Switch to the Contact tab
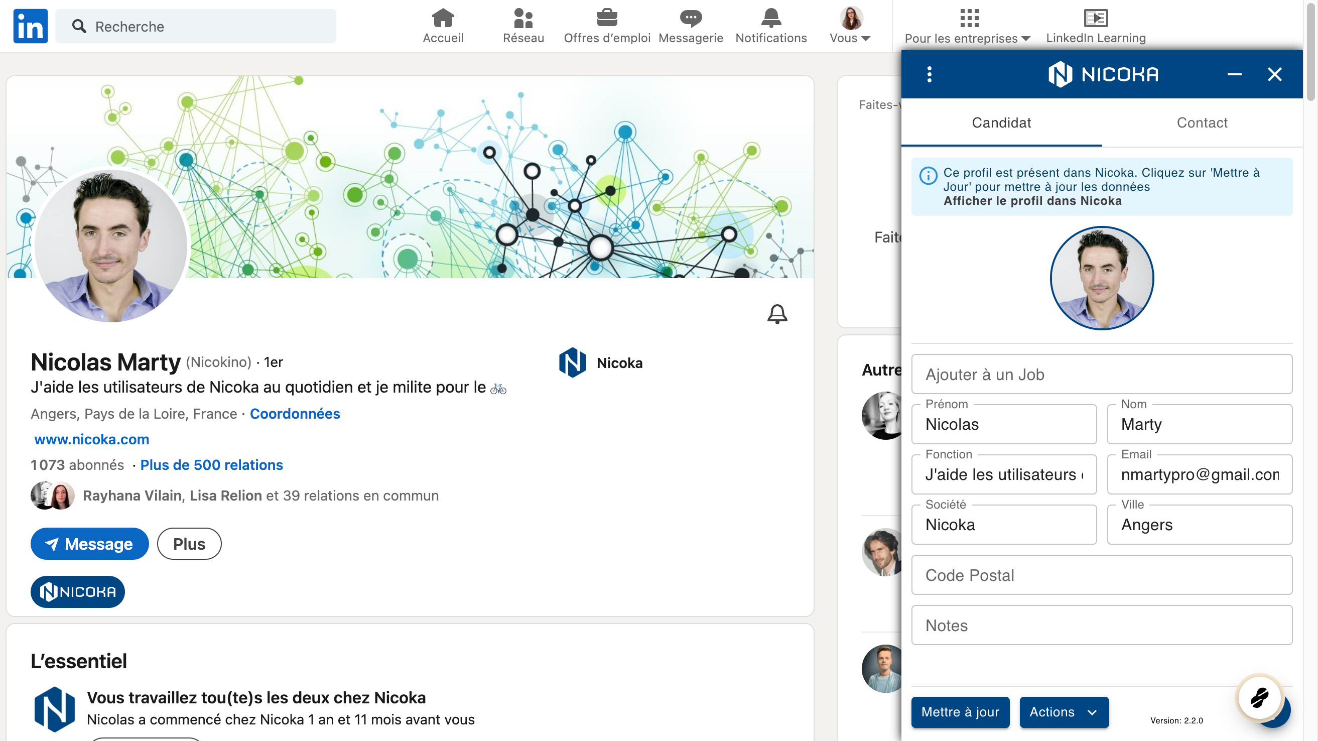This screenshot has height=741, width=1318. 1202,123
